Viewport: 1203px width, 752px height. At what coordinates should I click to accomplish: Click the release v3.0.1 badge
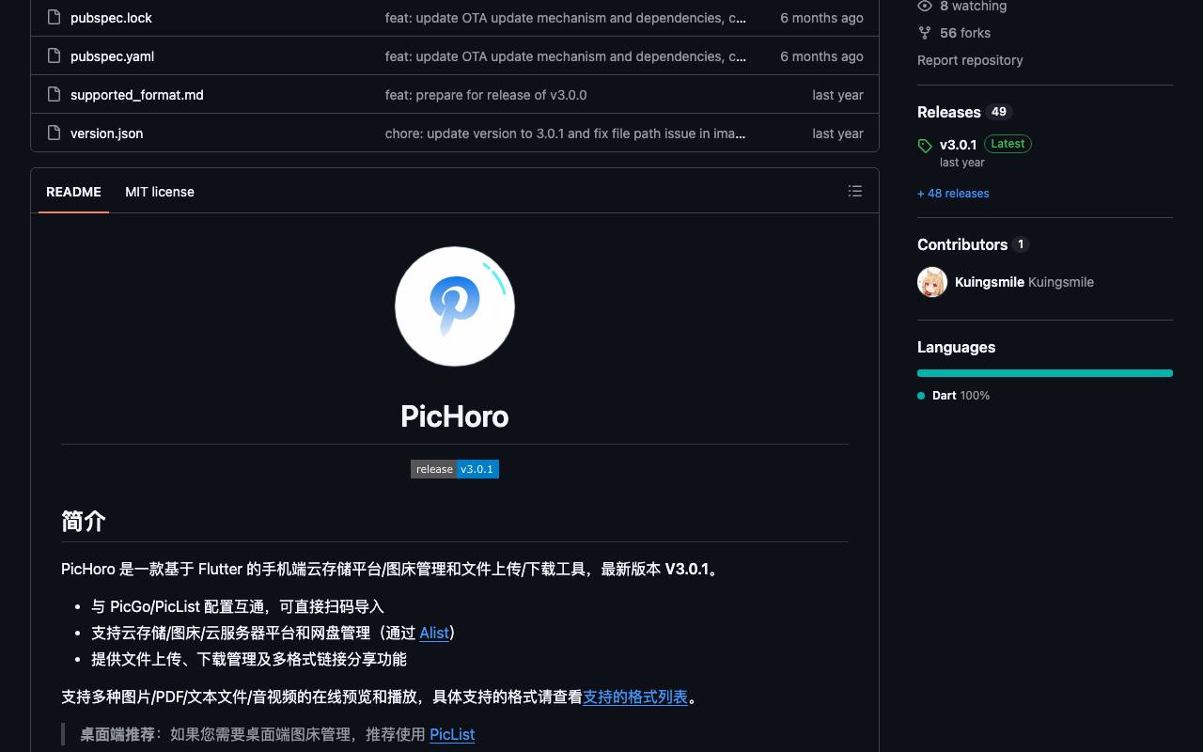click(x=455, y=469)
